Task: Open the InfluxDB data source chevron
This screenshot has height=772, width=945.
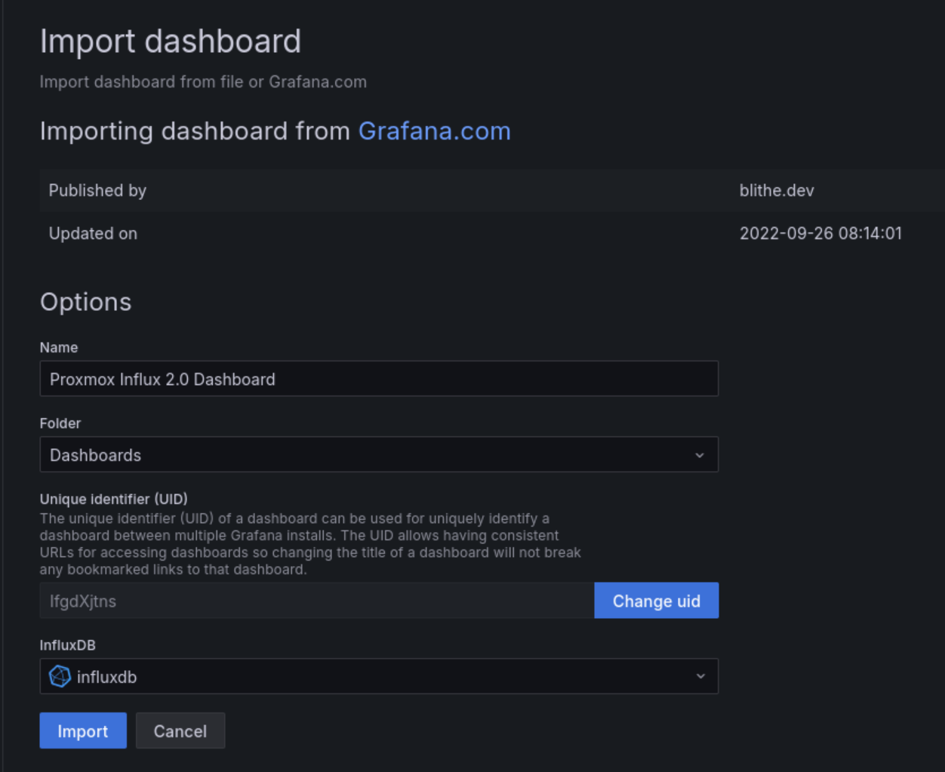Action: tap(700, 676)
